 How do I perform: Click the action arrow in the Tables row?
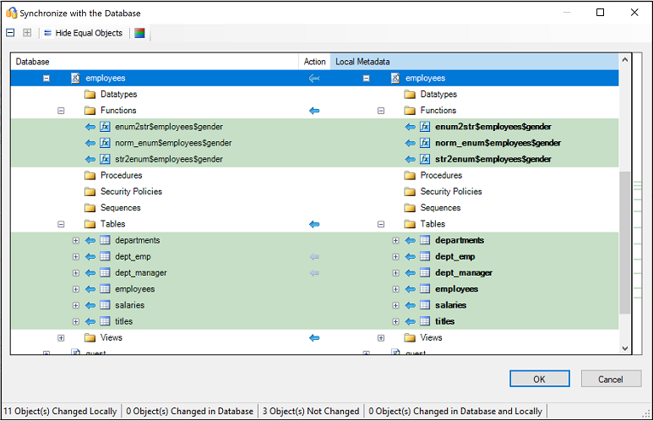point(314,224)
